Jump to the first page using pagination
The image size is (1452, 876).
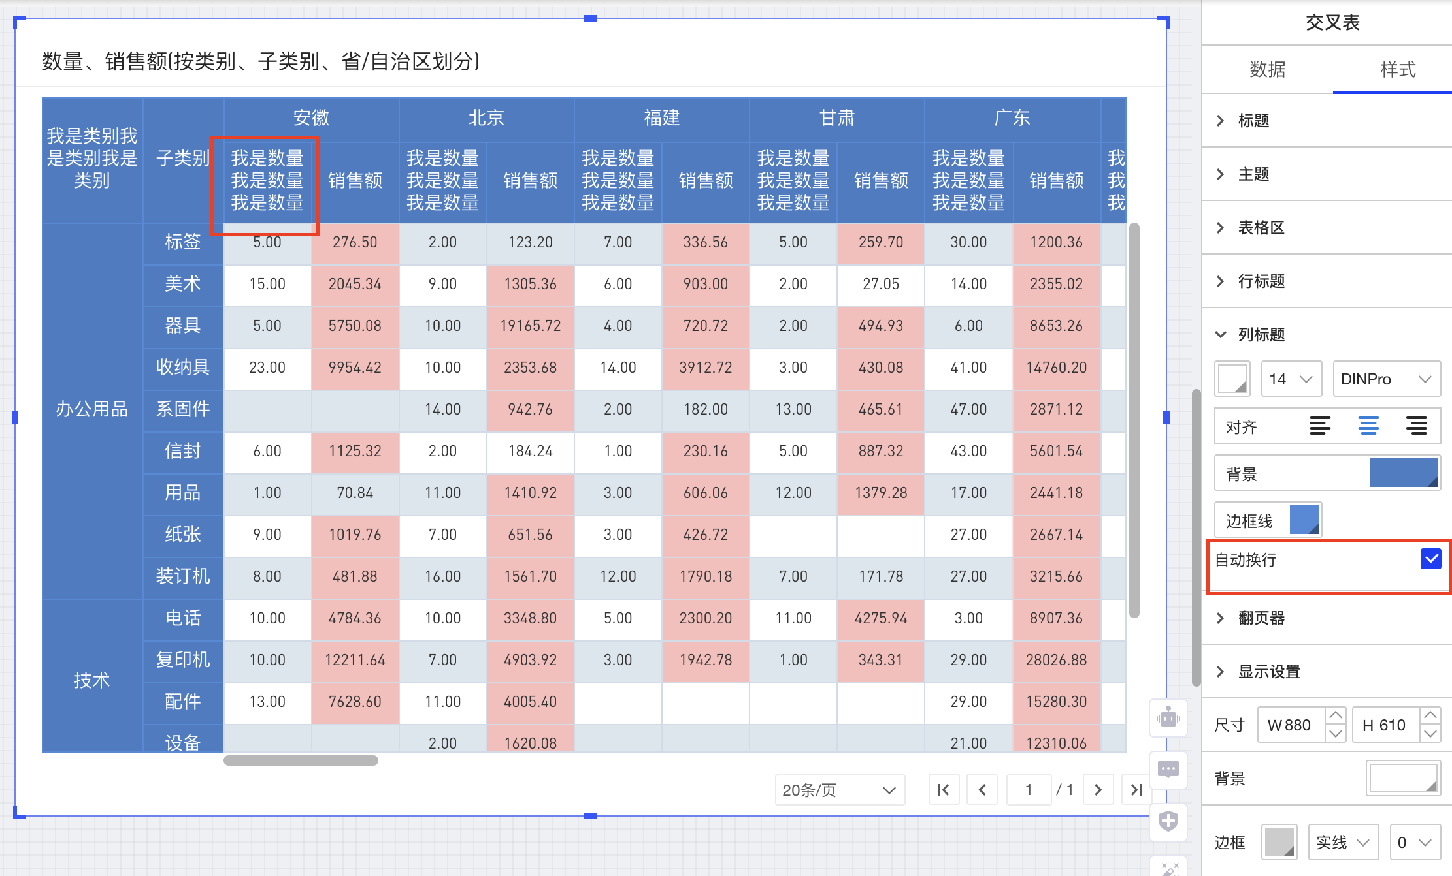(944, 789)
